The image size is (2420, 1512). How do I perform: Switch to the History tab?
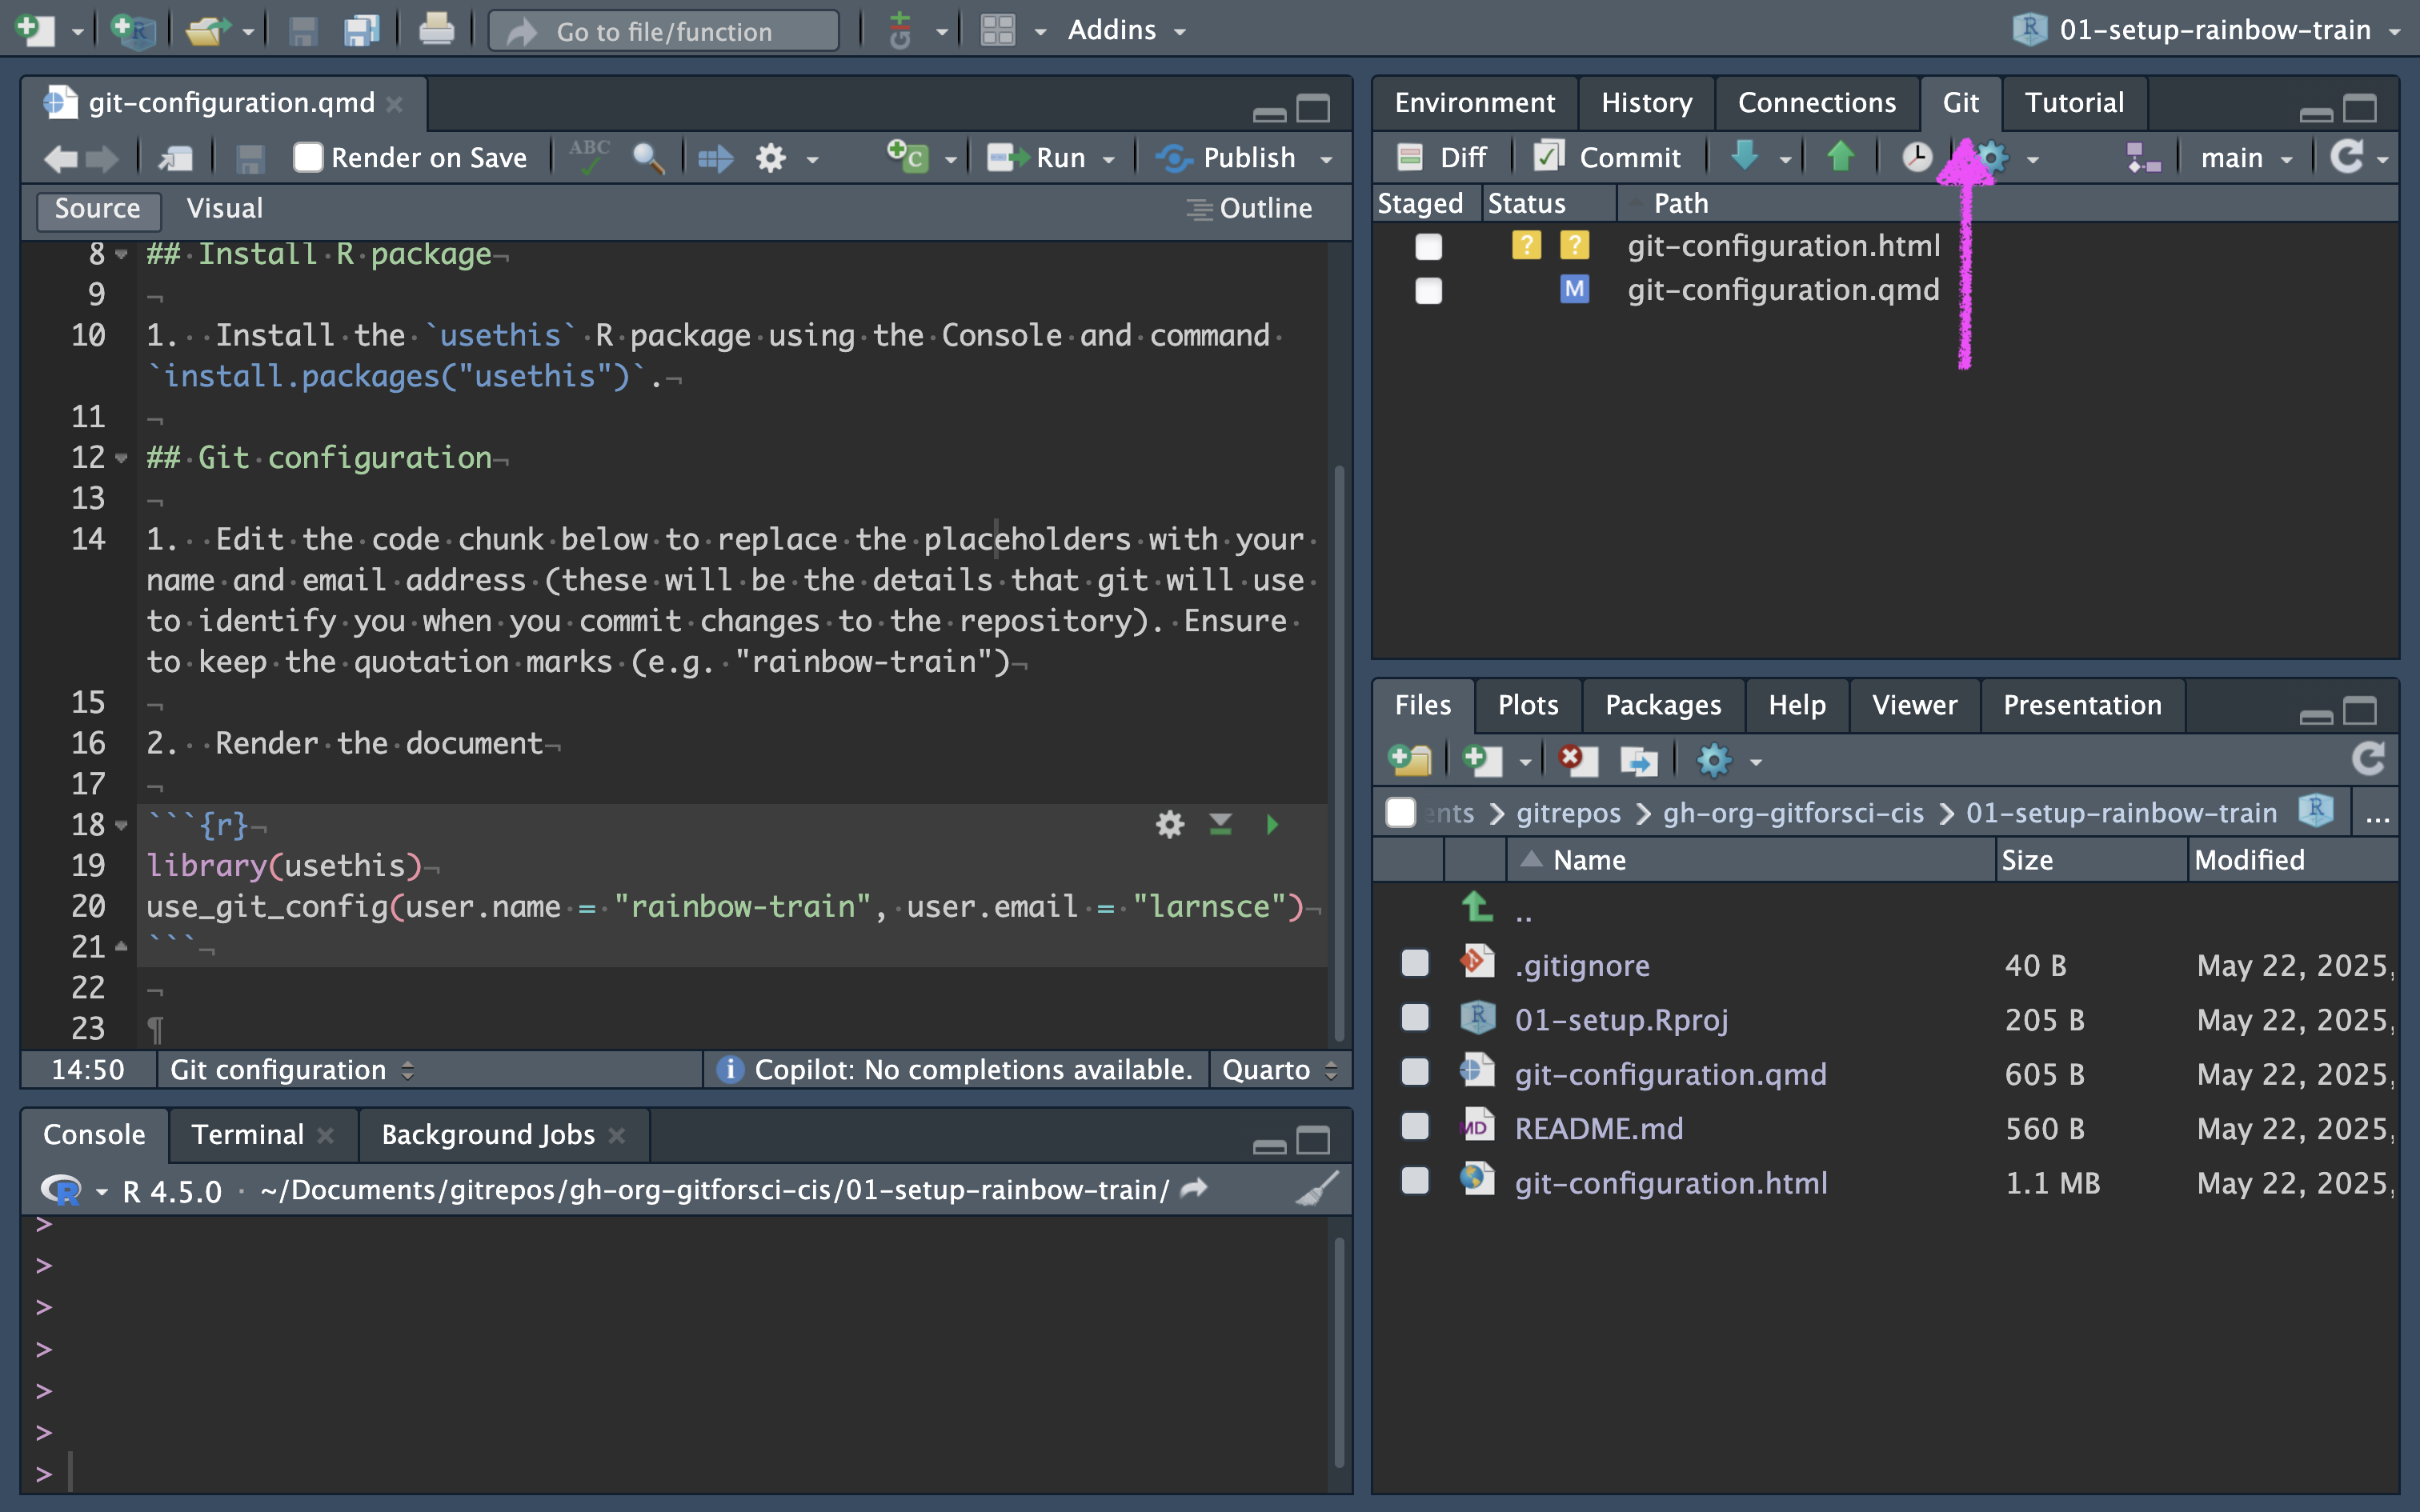pyautogui.click(x=1646, y=102)
